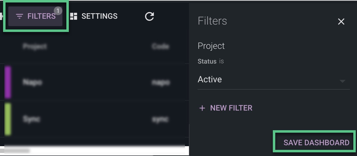The image size is (357, 156).
Task: Click the grid icon beside SETTINGS
Action: pos(73,16)
